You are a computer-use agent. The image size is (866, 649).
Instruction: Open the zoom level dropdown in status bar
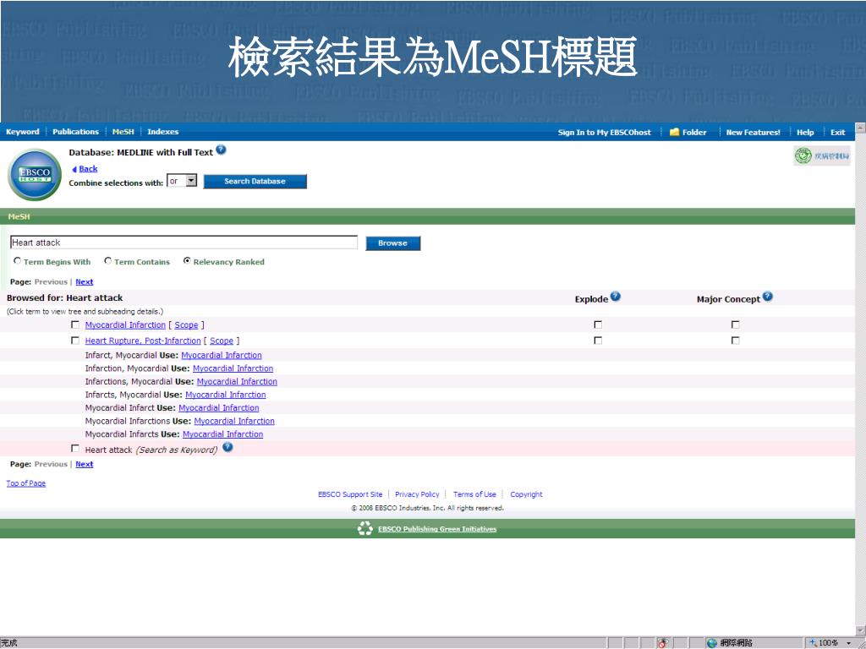848,643
